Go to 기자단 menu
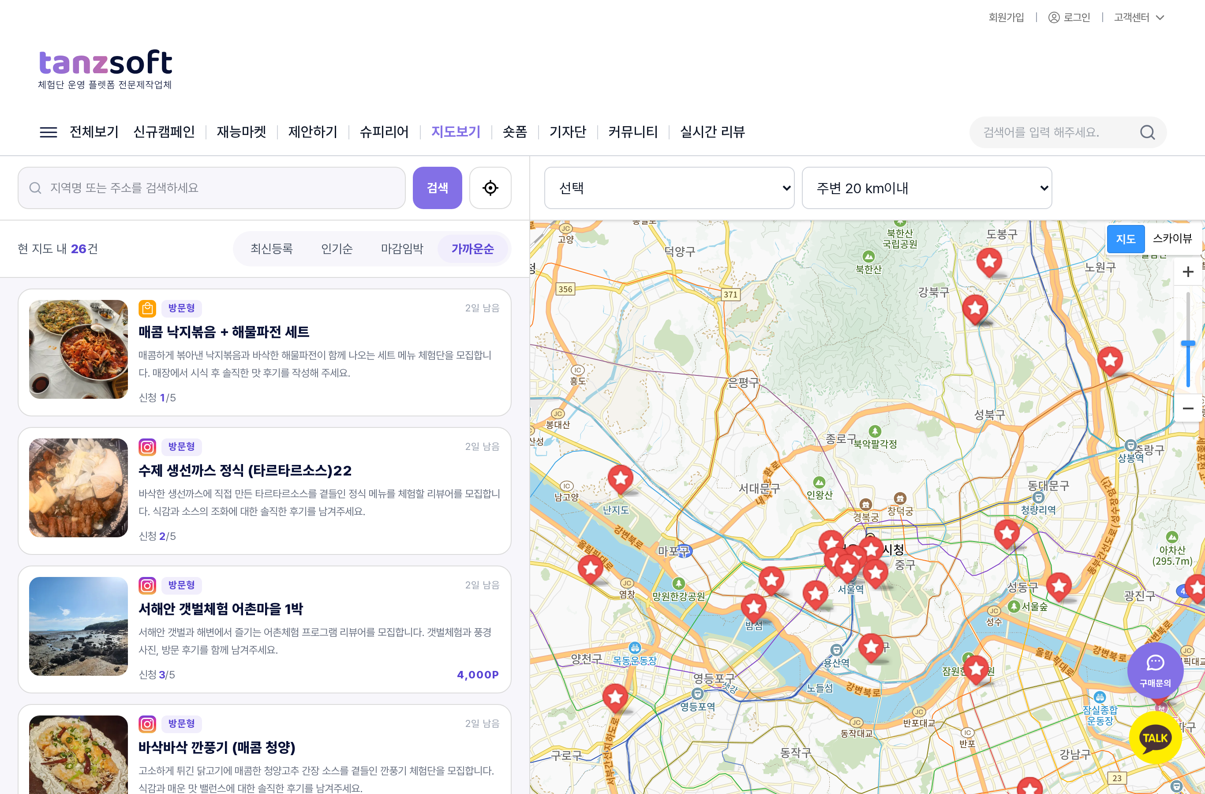The image size is (1205, 794). 568,132
